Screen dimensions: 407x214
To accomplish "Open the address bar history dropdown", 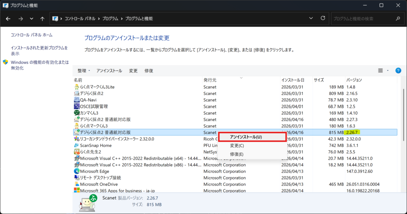I will pyautogui.click(x=311, y=18).
